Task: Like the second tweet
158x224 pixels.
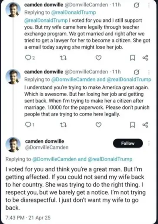Action: click(98, 125)
